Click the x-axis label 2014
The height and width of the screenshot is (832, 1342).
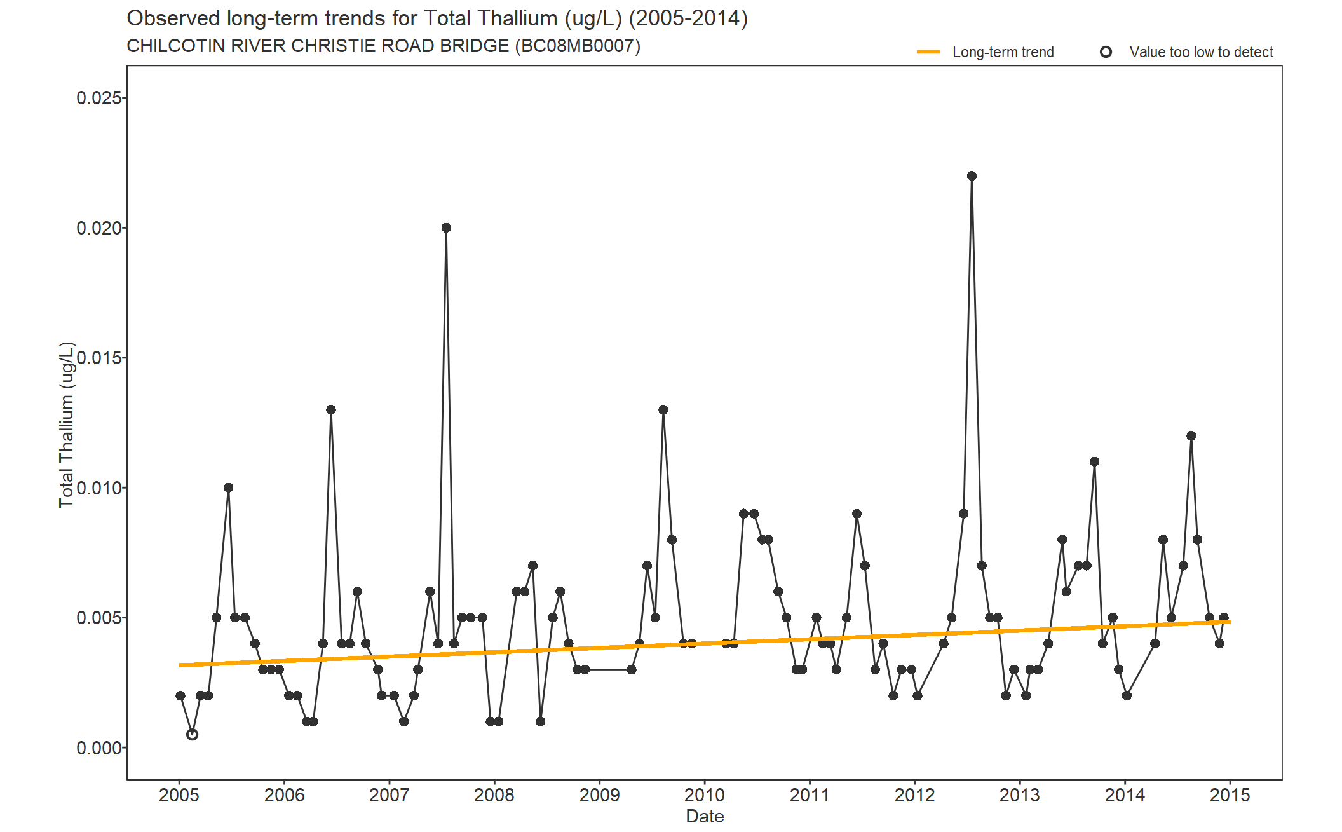1125,795
